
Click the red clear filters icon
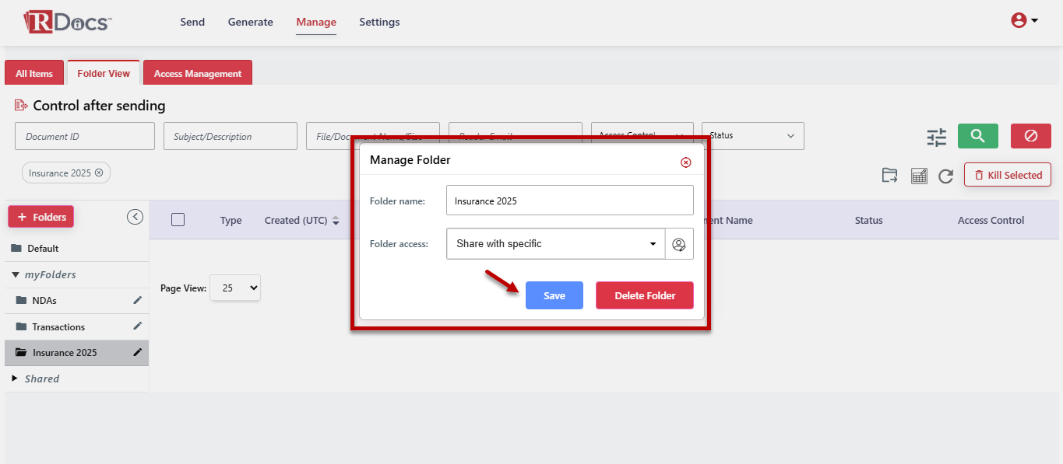[x=1030, y=136]
